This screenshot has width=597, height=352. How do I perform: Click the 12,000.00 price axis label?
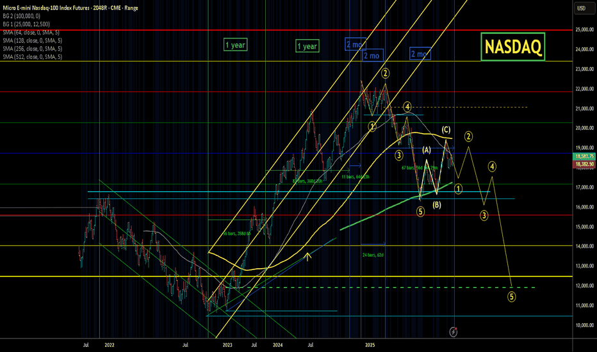(x=585, y=286)
